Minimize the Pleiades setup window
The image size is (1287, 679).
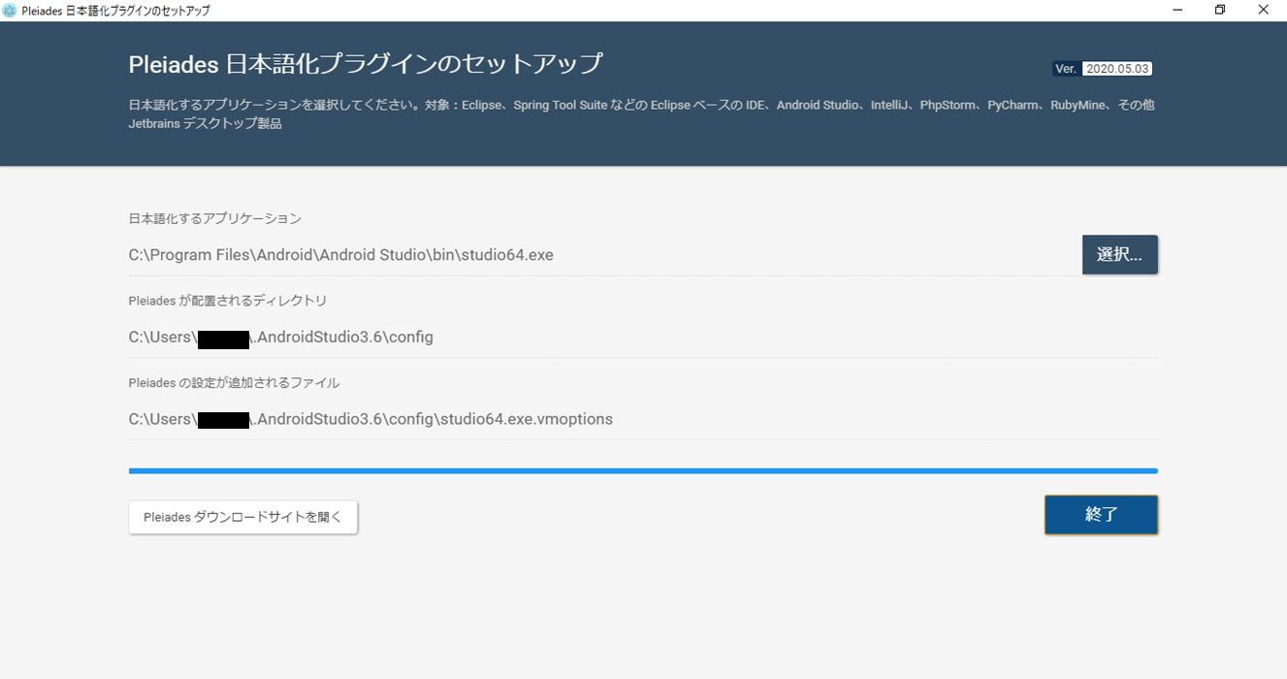click(1177, 10)
